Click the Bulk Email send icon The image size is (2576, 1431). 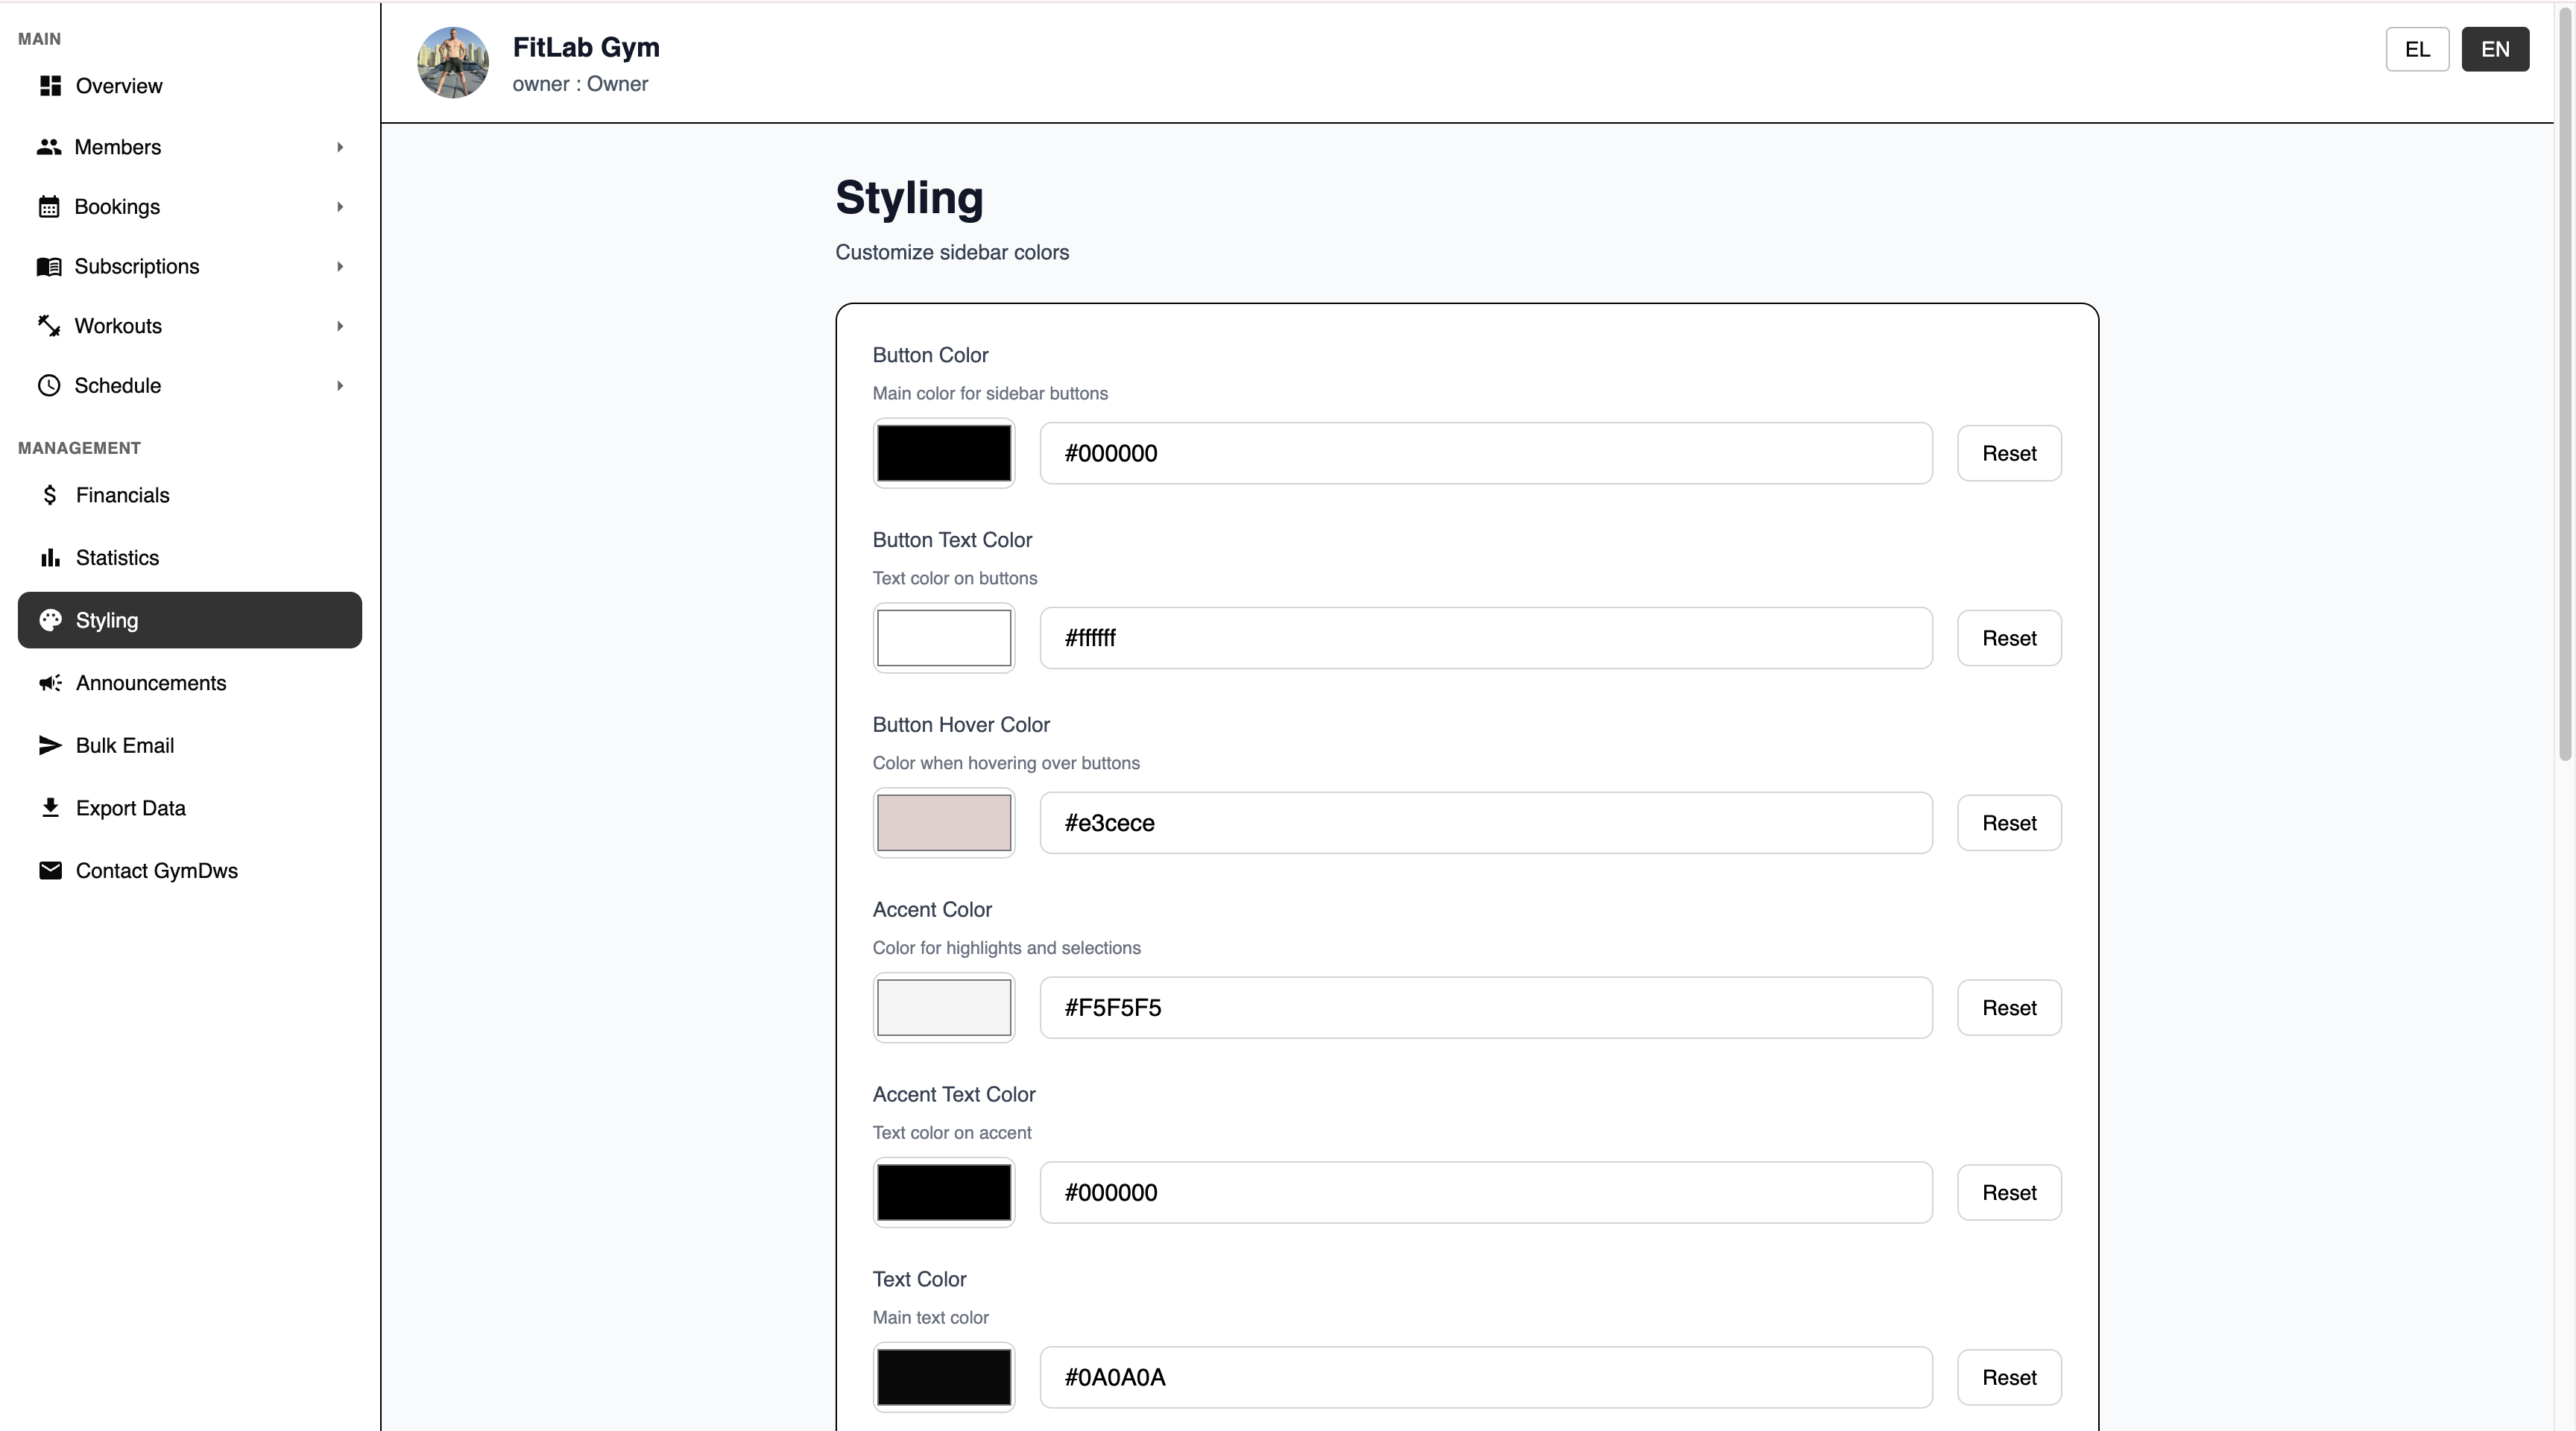[50, 745]
